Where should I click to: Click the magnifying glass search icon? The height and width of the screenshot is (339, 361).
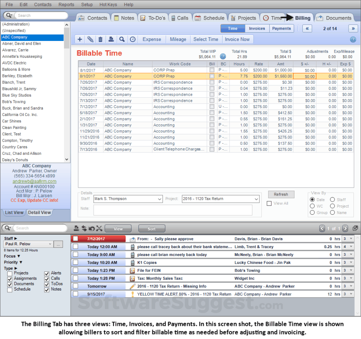[x=122, y=39]
